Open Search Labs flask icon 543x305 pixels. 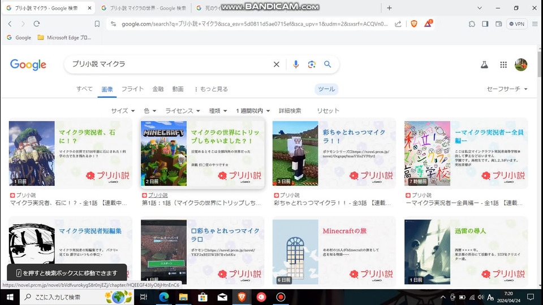[484, 64]
